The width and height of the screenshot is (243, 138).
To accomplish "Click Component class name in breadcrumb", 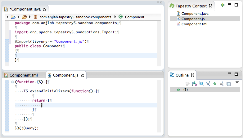I will pos(135,17).
